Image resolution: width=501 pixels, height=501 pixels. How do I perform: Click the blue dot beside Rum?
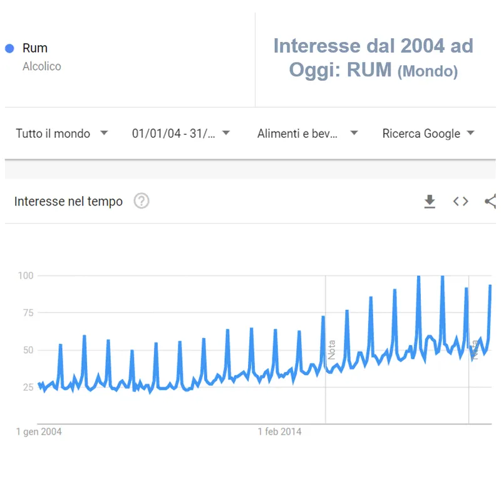point(9,48)
